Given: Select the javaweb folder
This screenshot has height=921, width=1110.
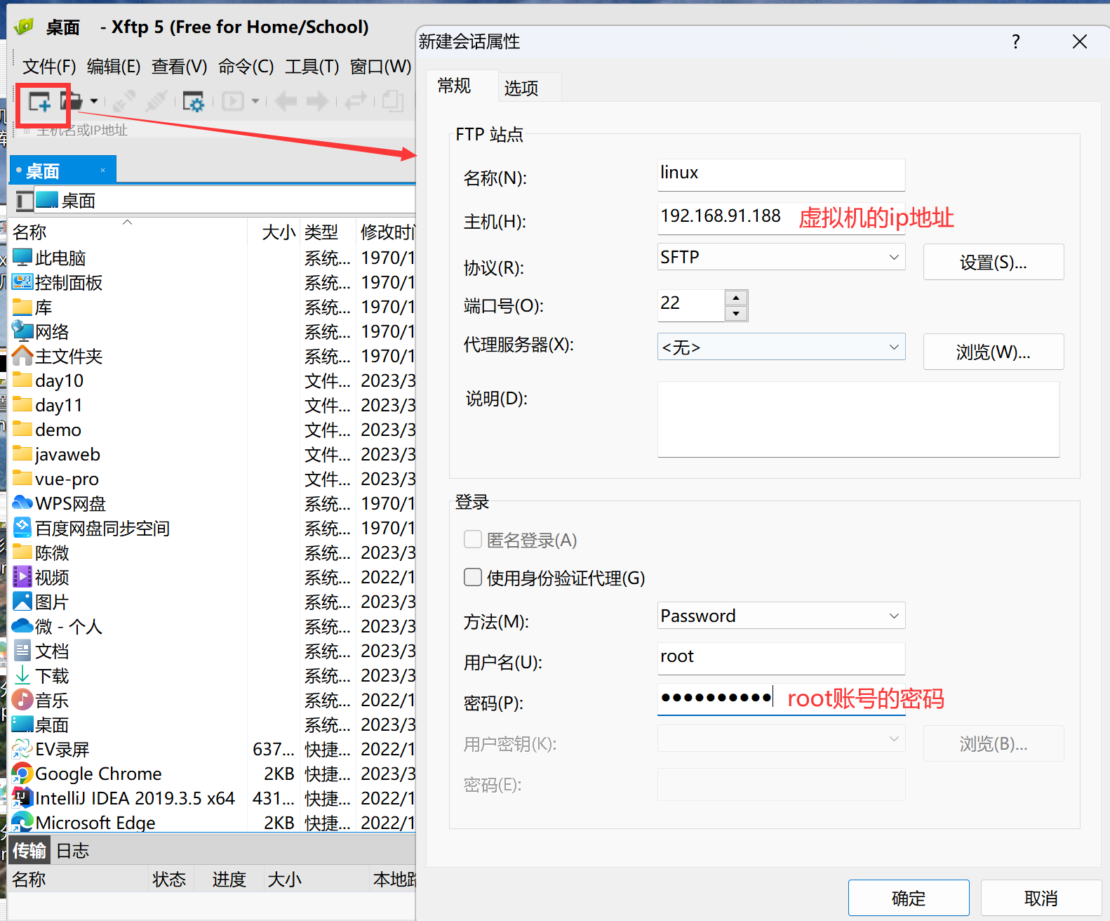Looking at the screenshot, I should pyautogui.click(x=56, y=454).
